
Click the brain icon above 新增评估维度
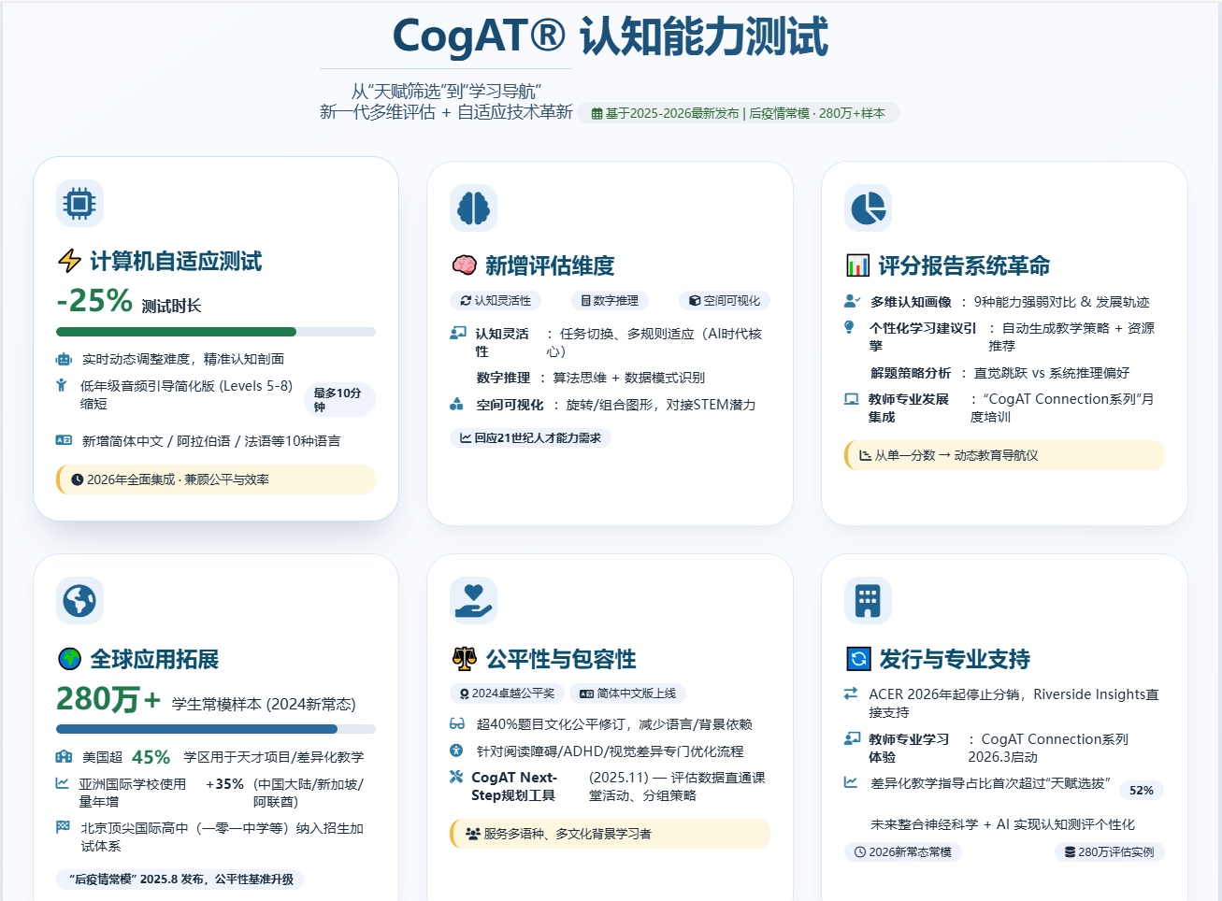(x=473, y=207)
